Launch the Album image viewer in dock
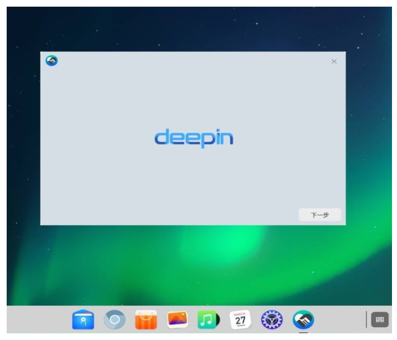The image size is (397, 340). point(177,320)
